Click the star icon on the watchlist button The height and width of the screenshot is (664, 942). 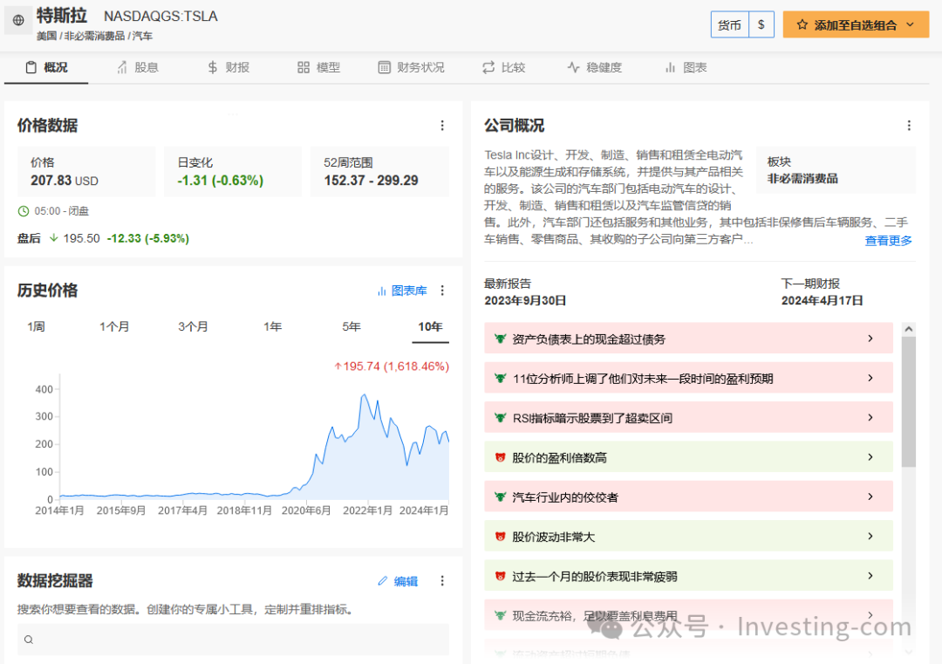click(x=802, y=25)
